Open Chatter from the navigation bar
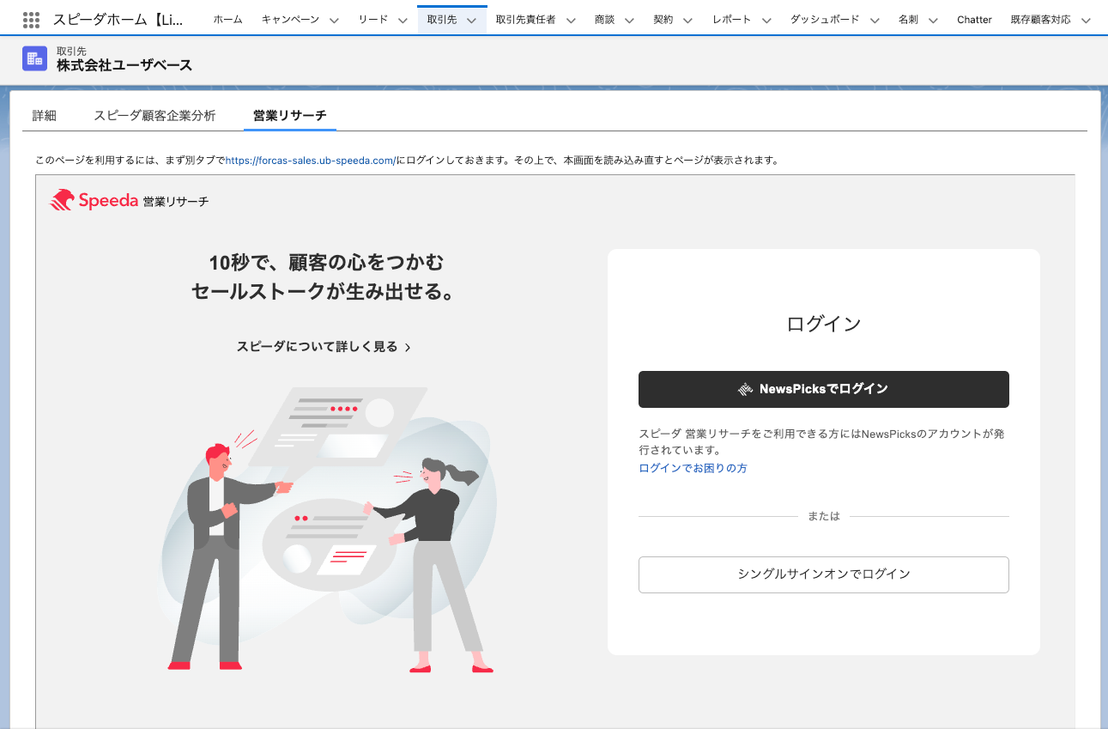This screenshot has width=1108, height=729. tap(974, 20)
